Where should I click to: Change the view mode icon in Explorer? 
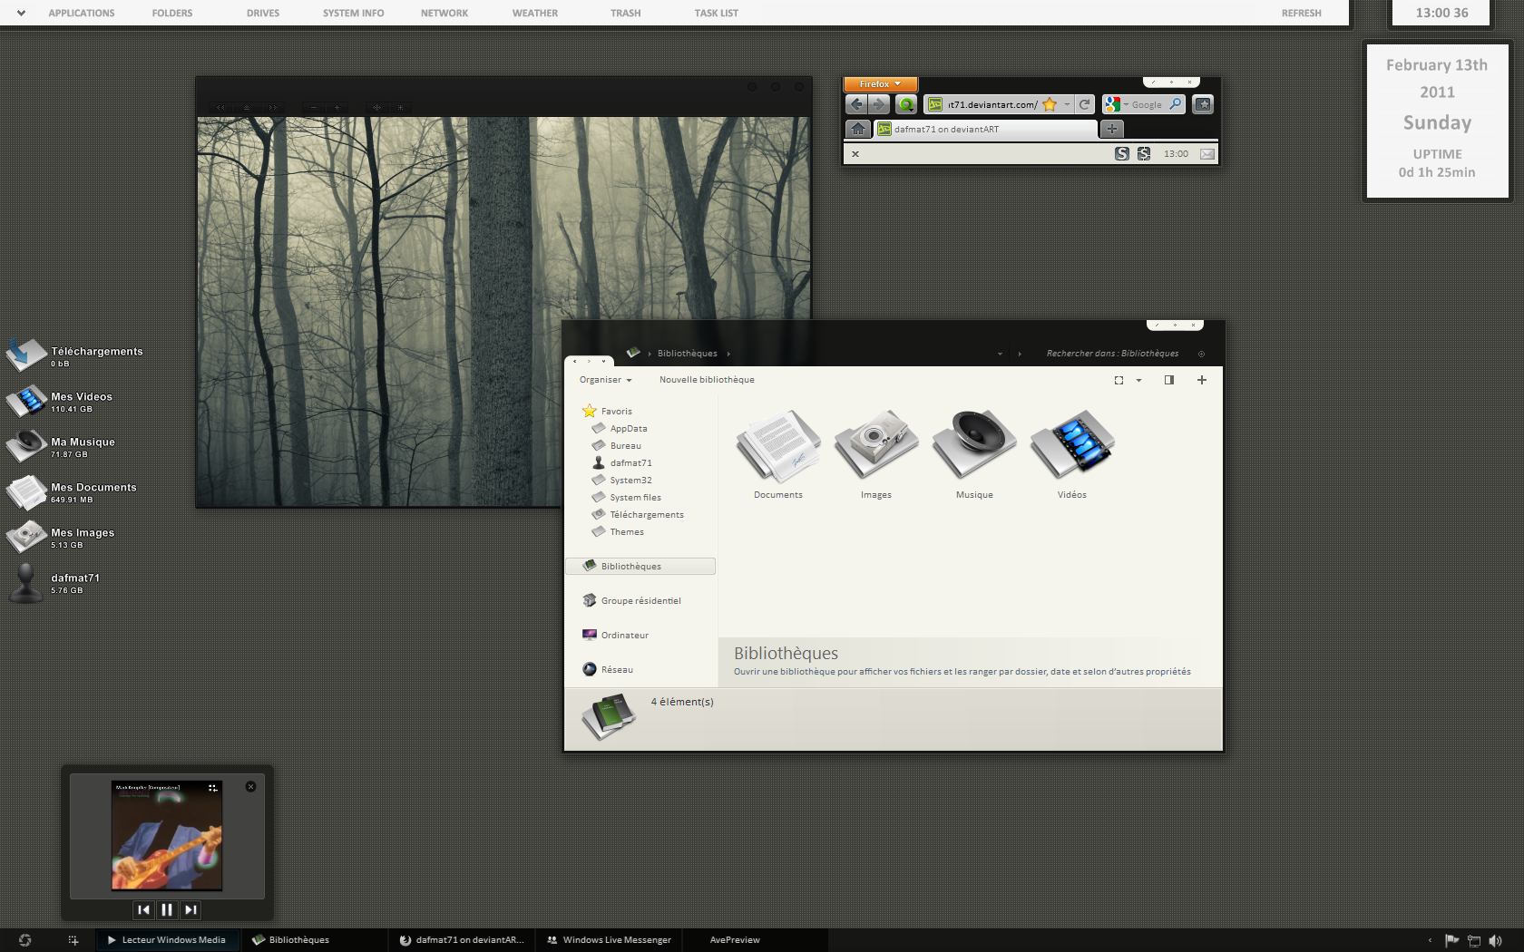pos(1119,380)
